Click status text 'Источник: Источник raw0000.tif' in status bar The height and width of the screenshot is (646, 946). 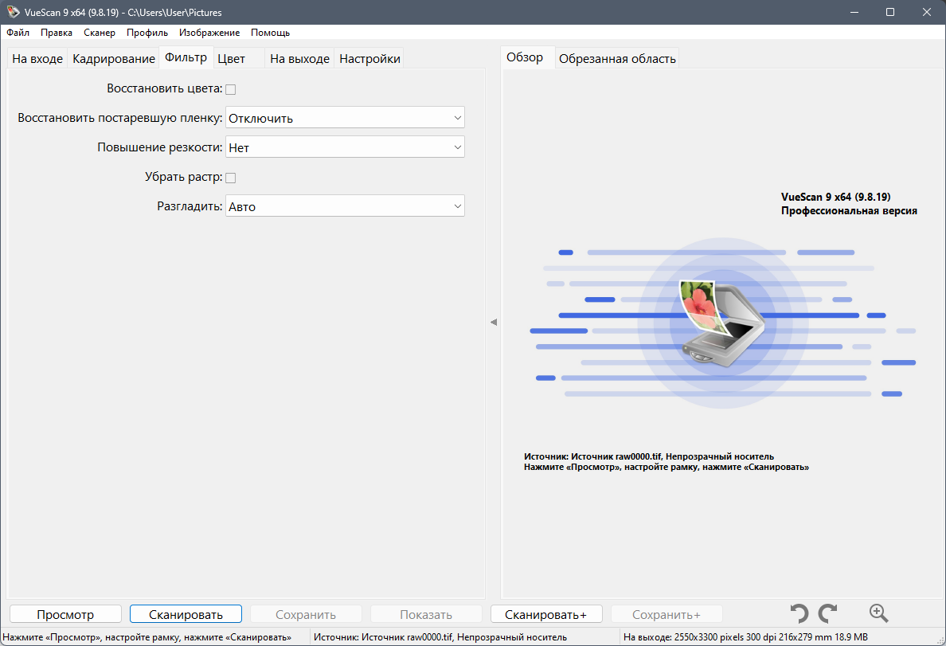[x=383, y=637]
